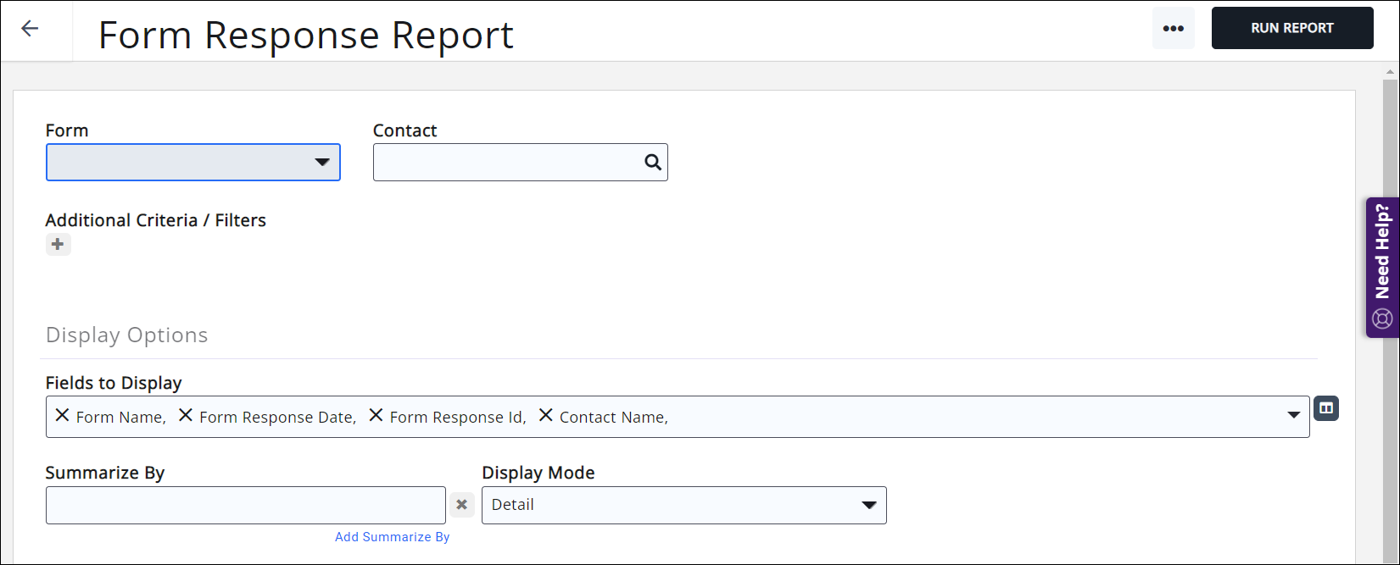This screenshot has height=565, width=1400.
Task: Open the Need Help side tab
Action: tap(1382, 252)
